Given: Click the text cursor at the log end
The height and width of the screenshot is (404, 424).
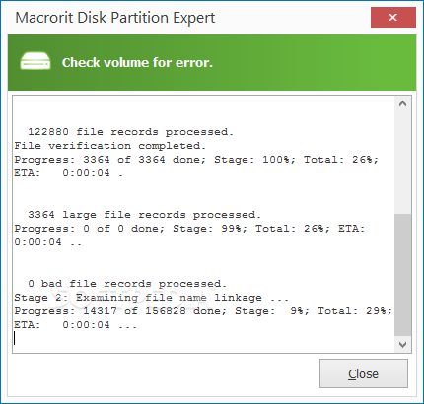Looking at the screenshot, I should coord(15,338).
